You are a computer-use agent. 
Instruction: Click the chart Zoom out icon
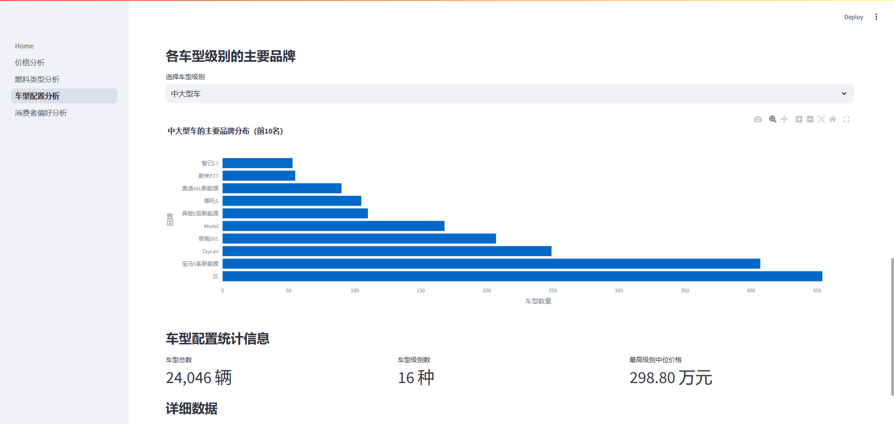coord(810,120)
